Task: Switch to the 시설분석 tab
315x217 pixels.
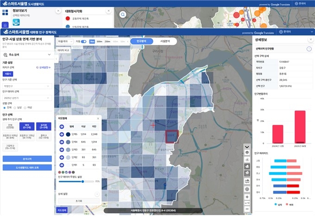Action: tap(165, 41)
